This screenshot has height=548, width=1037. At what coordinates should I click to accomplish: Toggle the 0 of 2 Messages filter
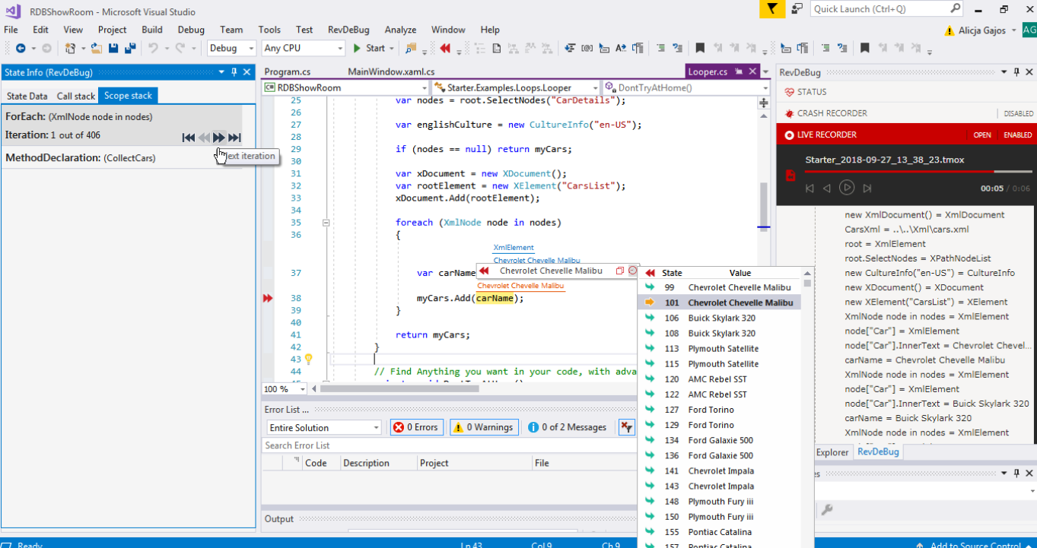point(568,427)
